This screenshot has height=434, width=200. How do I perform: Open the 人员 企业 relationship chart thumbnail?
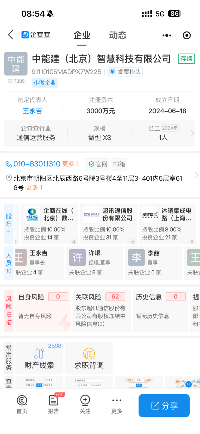[x=139, y=382]
